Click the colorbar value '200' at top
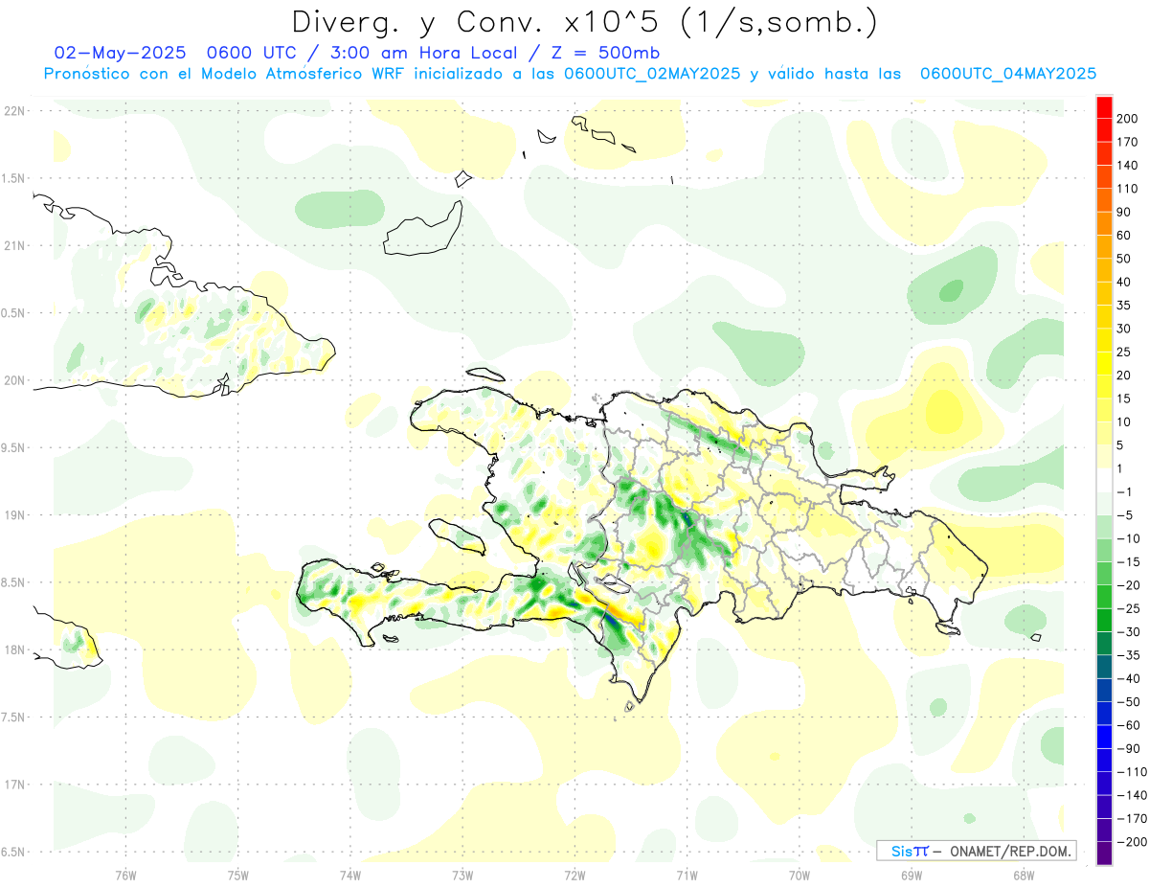Screen dimensions: 1149x888 pyautogui.click(x=1128, y=118)
